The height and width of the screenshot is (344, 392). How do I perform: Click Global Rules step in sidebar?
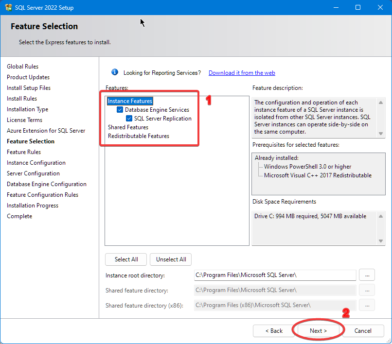[x=22, y=67]
